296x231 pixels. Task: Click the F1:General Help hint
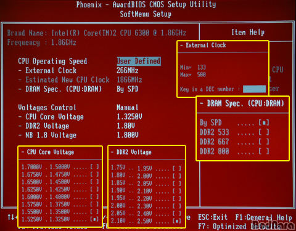tap(263, 217)
